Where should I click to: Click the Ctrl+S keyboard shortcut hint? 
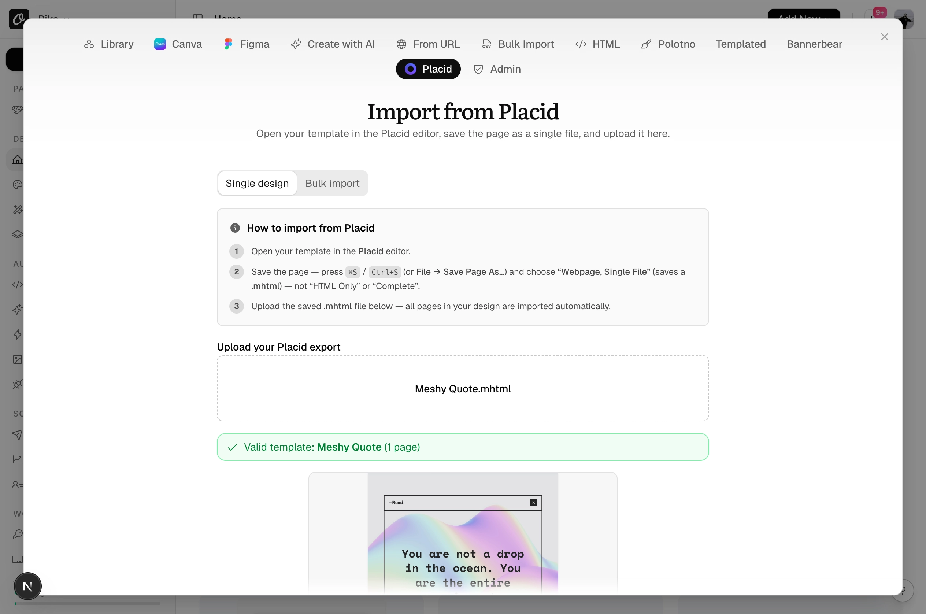click(x=384, y=272)
